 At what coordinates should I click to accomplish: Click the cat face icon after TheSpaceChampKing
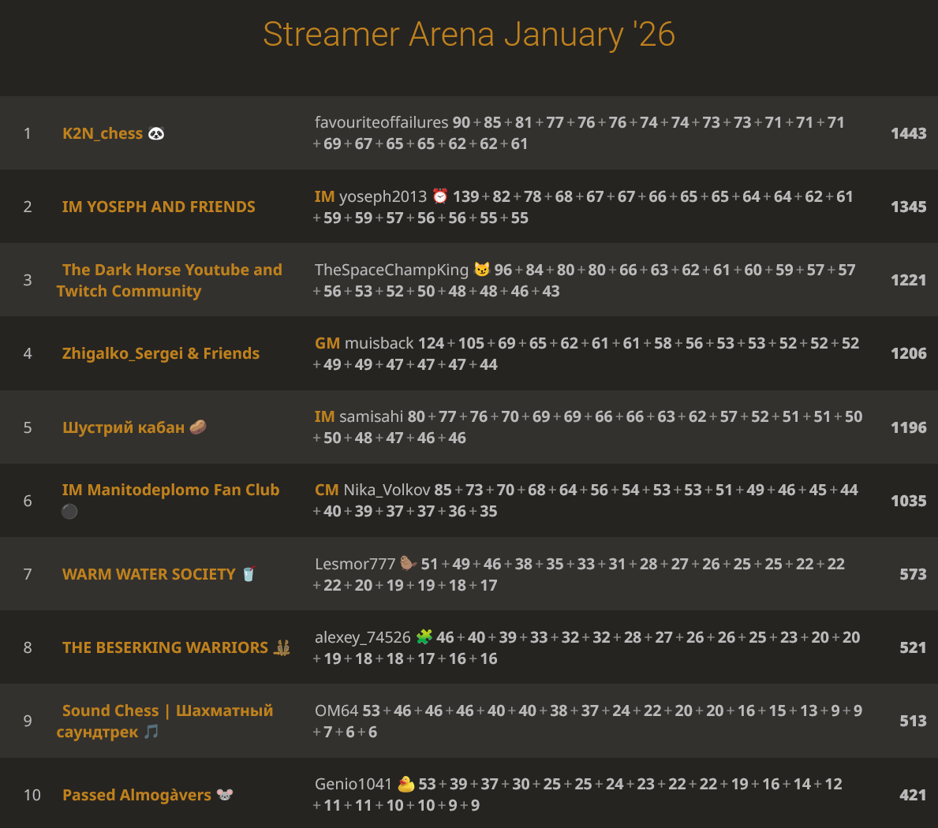tap(482, 270)
